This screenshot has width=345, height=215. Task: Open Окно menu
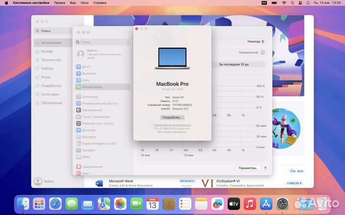click(84, 3)
